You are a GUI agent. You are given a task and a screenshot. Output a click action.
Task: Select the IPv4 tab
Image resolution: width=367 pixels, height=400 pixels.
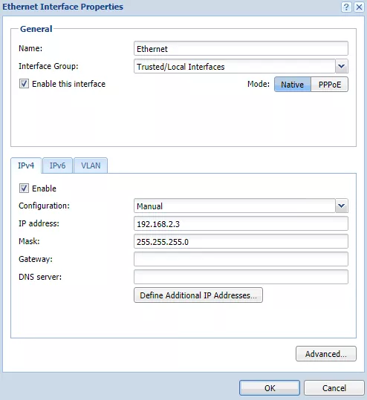[x=26, y=165]
